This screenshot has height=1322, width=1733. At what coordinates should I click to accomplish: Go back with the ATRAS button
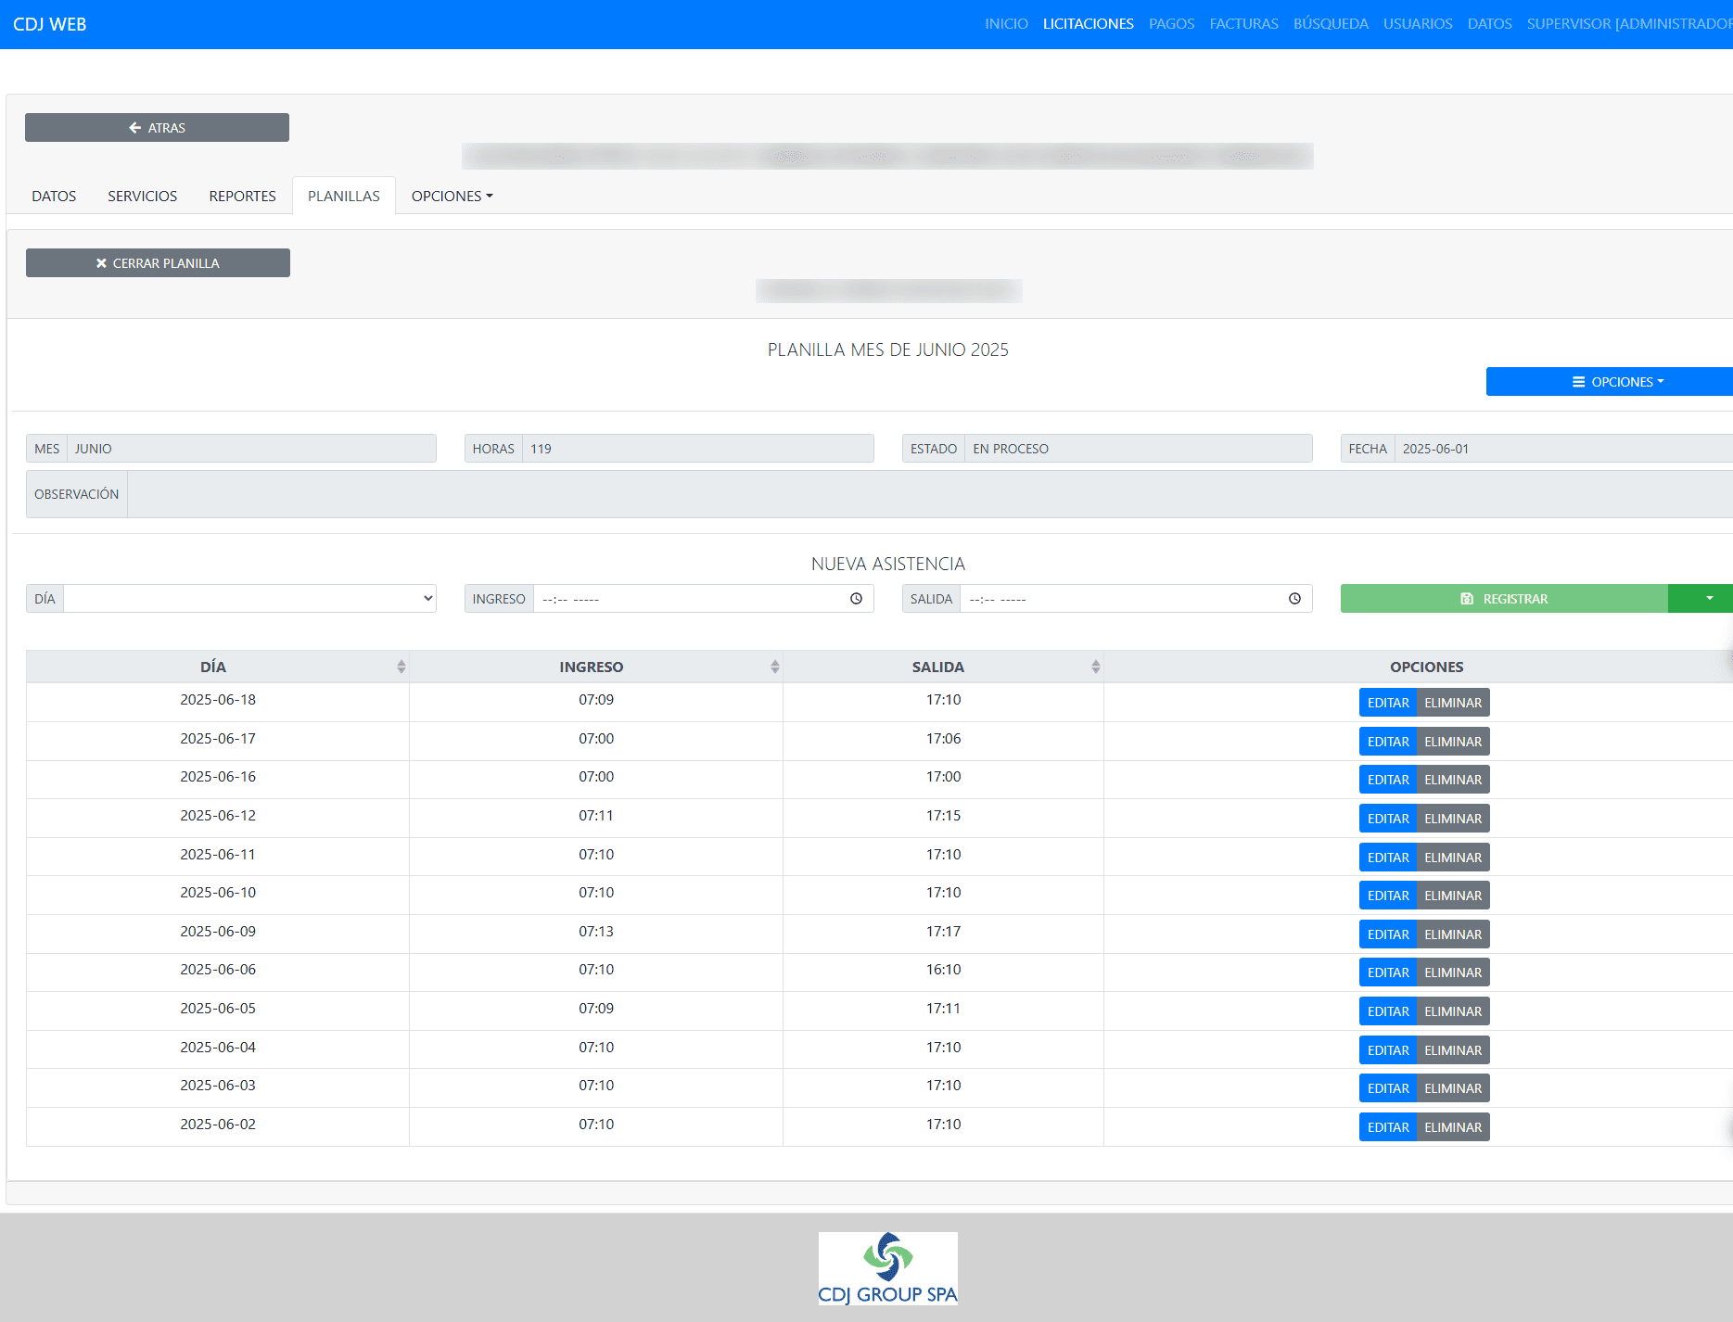157,128
